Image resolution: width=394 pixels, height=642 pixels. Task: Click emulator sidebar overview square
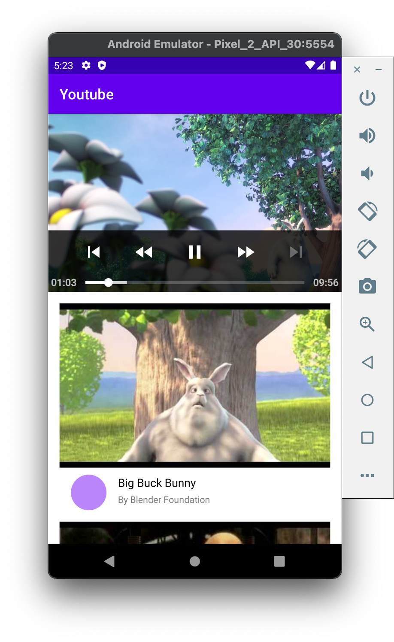point(367,438)
